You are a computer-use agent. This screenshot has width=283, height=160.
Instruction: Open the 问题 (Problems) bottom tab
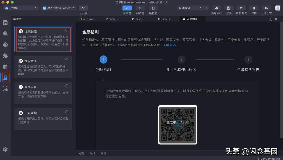81,153
